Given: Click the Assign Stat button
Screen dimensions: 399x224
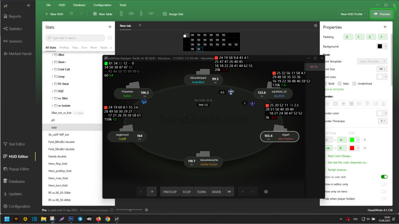Looking at the screenshot, I should [x=173, y=14].
